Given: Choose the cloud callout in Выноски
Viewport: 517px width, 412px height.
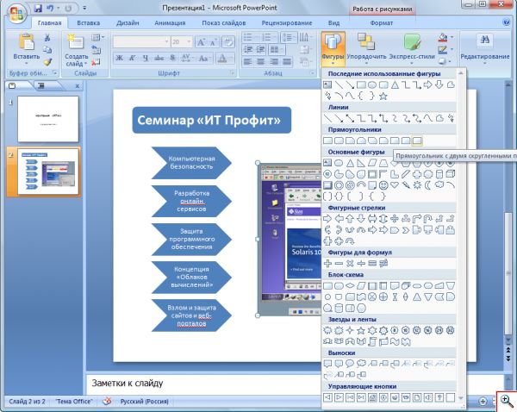Looking at the screenshot, I should pyautogui.click(x=361, y=364).
